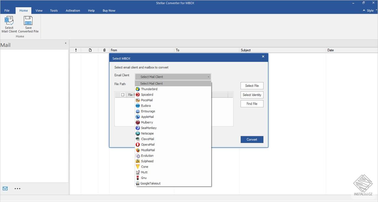Screen dimensions: 378x202
Task: Open the Activation tab
Action: (73, 11)
